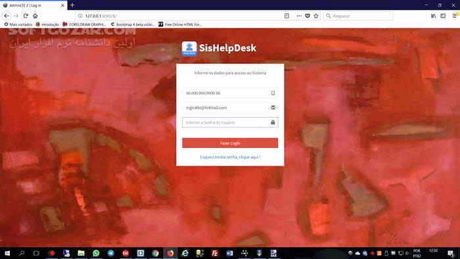Open a new browser tab

click(72, 5)
